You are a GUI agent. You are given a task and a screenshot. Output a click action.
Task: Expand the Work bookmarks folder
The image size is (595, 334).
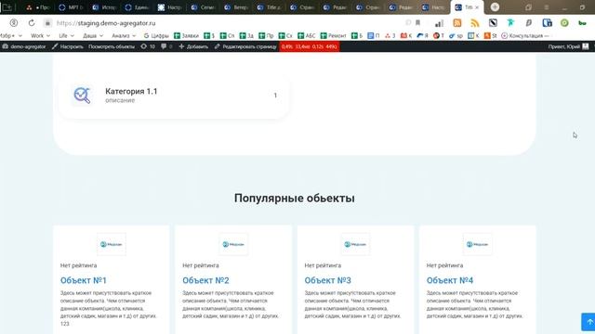(40, 35)
